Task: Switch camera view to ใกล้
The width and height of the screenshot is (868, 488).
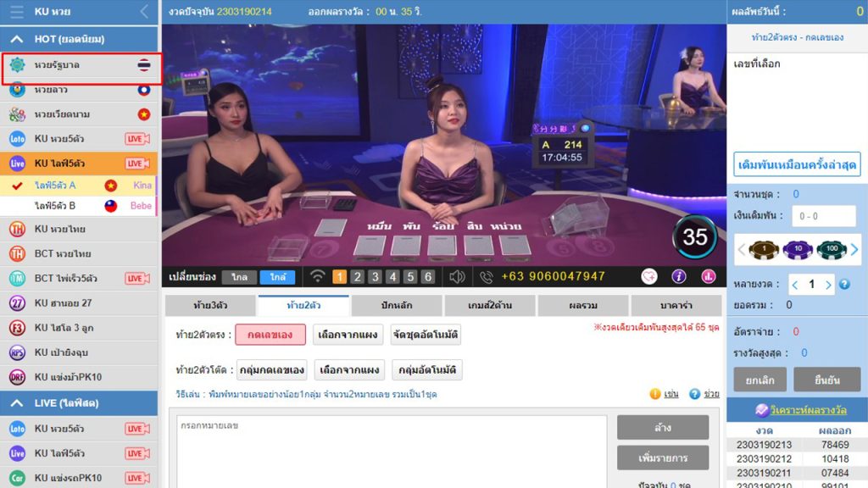Action: click(x=278, y=277)
